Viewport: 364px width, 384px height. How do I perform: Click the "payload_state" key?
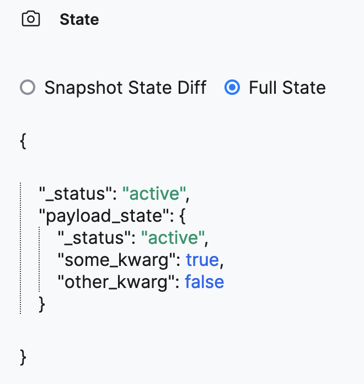tap(104, 216)
